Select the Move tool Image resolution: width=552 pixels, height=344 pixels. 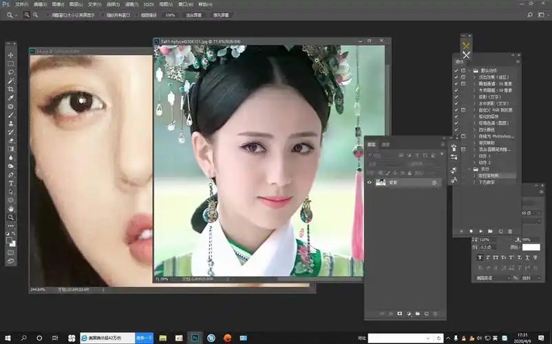11,55
